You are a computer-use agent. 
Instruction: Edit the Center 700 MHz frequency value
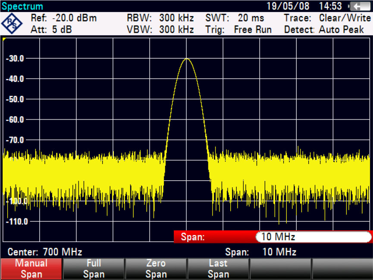[45, 252]
